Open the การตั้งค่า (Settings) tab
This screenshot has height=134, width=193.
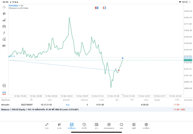point(146,126)
